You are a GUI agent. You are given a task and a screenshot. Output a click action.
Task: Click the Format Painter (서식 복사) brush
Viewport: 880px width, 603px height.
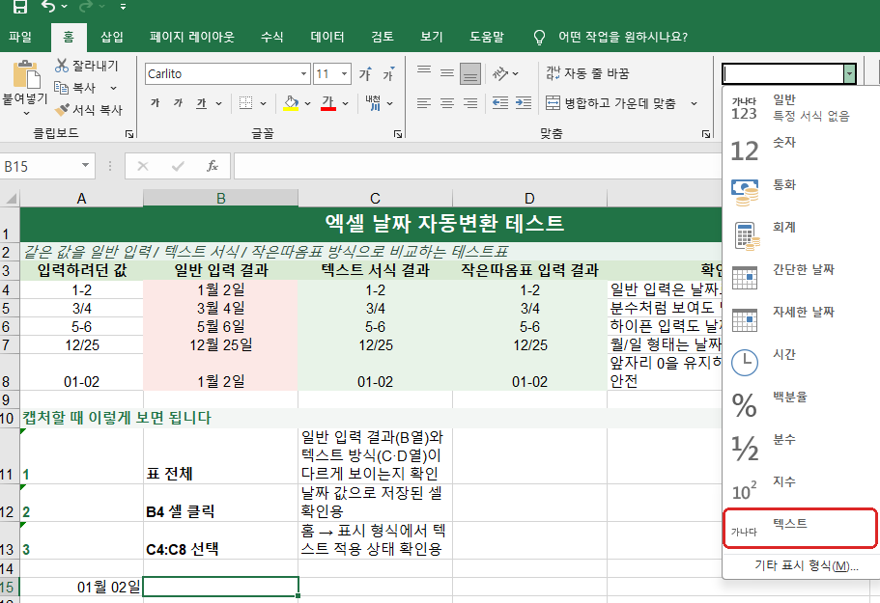[x=62, y=110]
